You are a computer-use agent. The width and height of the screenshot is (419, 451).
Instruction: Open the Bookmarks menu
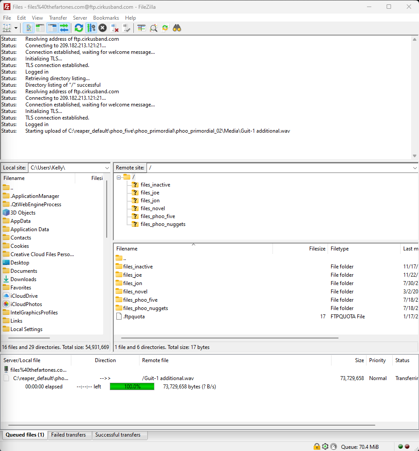pyautogui.click(x=106, y=18)
